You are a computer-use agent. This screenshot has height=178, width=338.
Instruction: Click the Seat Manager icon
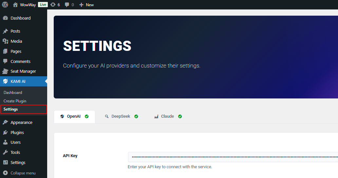[x=5, y=71]
